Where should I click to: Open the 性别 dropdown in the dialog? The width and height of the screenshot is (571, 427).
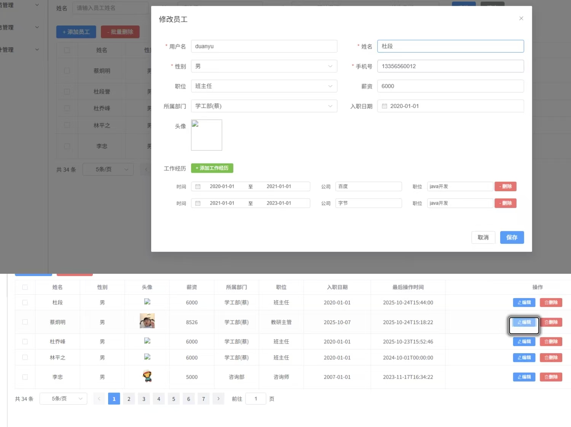click(264, 66)
